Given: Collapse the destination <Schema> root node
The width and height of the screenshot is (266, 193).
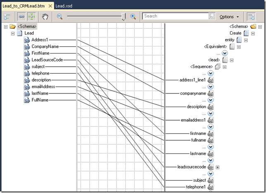Looking at the screenshot, I should (260, 27).
